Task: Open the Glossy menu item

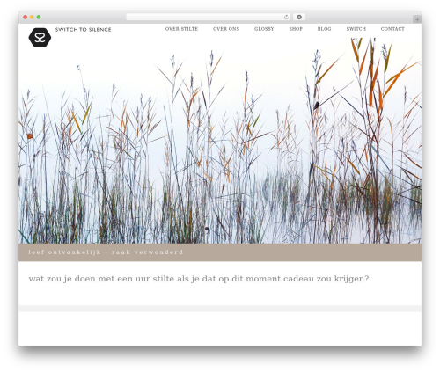Action: [264, 29]
